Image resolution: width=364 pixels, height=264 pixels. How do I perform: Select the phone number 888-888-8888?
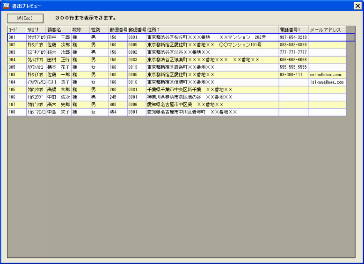(x=293, y=45)
